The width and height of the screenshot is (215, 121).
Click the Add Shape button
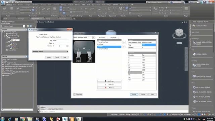(109, 81)
